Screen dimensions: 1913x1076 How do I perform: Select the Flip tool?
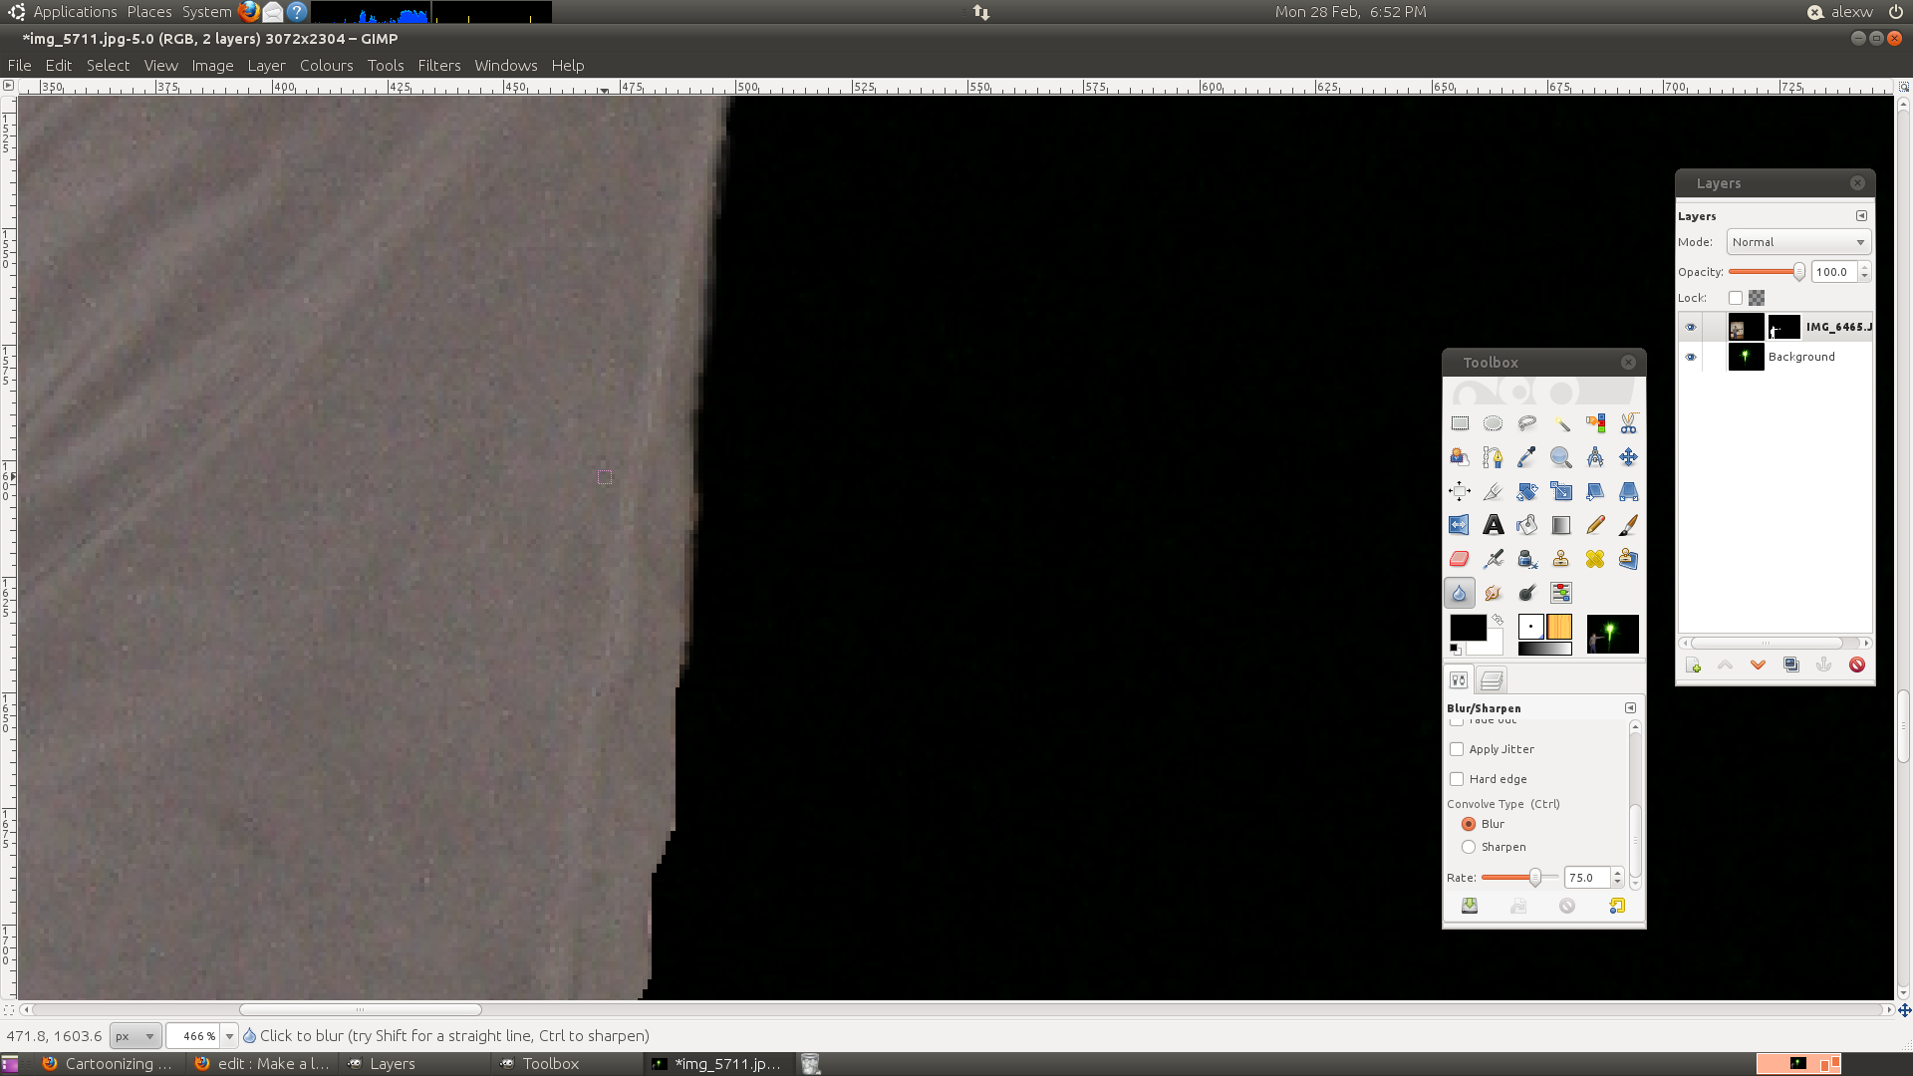pos(1460,525)
